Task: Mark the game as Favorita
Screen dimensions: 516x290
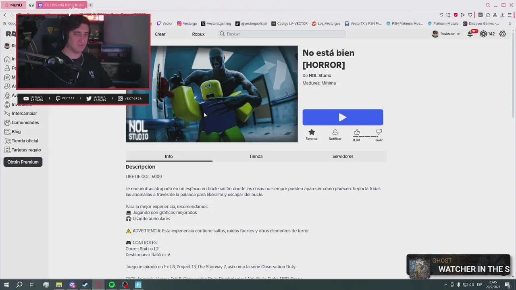Action: point(312,135)
